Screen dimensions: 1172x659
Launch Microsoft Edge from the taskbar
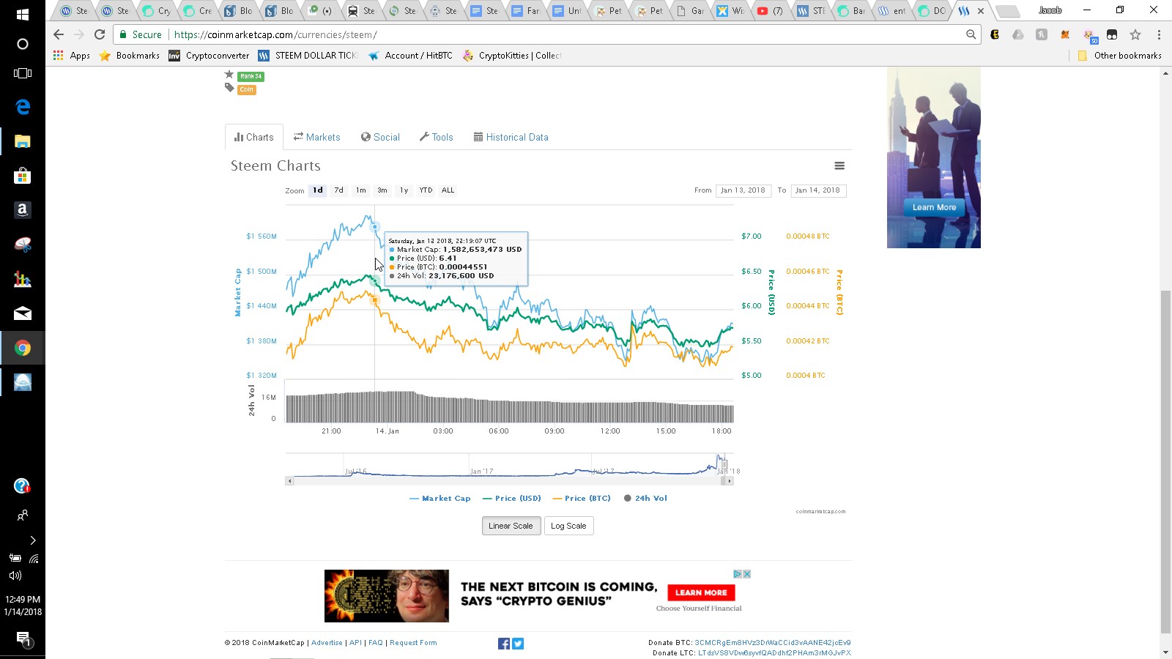tap(23, 107)
